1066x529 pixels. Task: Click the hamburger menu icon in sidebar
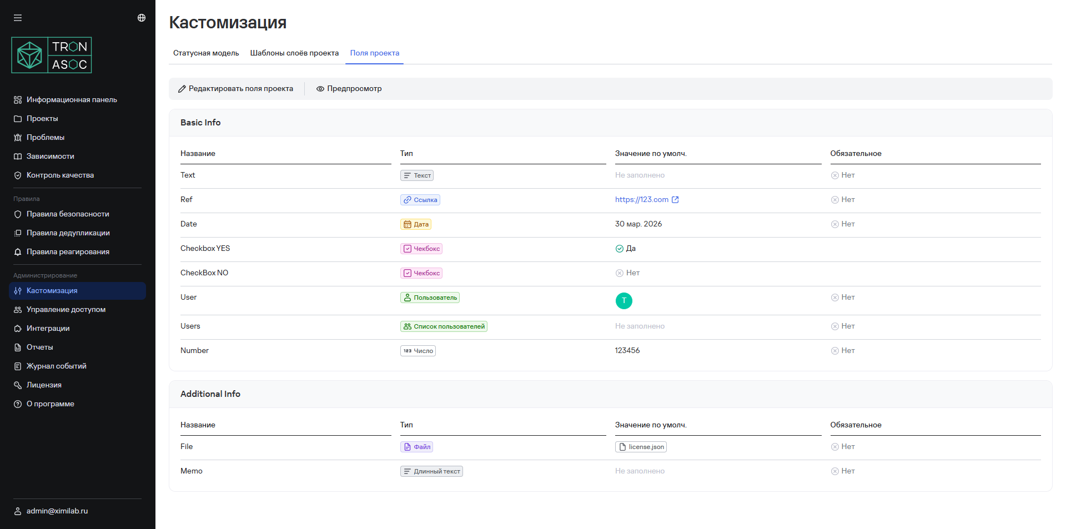pyautogui.click(x=18, y=18)
